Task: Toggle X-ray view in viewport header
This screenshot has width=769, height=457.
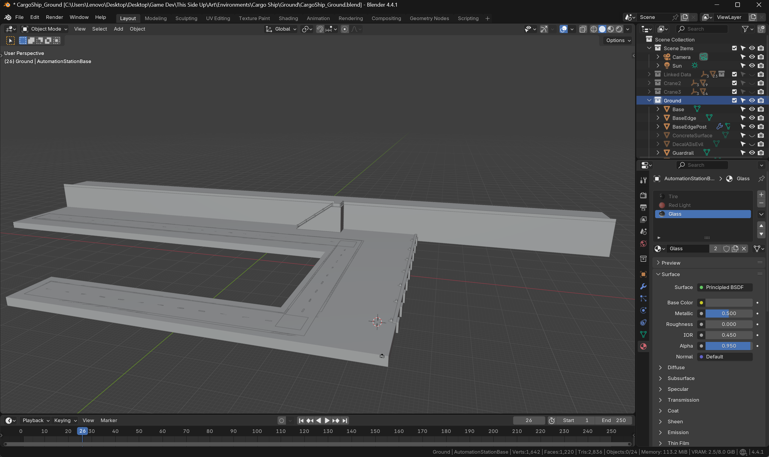Action: point(583,29)
